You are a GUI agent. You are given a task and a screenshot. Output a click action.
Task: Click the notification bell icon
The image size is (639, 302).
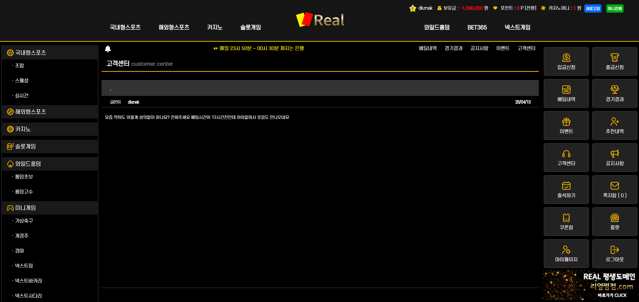[108, 49]
